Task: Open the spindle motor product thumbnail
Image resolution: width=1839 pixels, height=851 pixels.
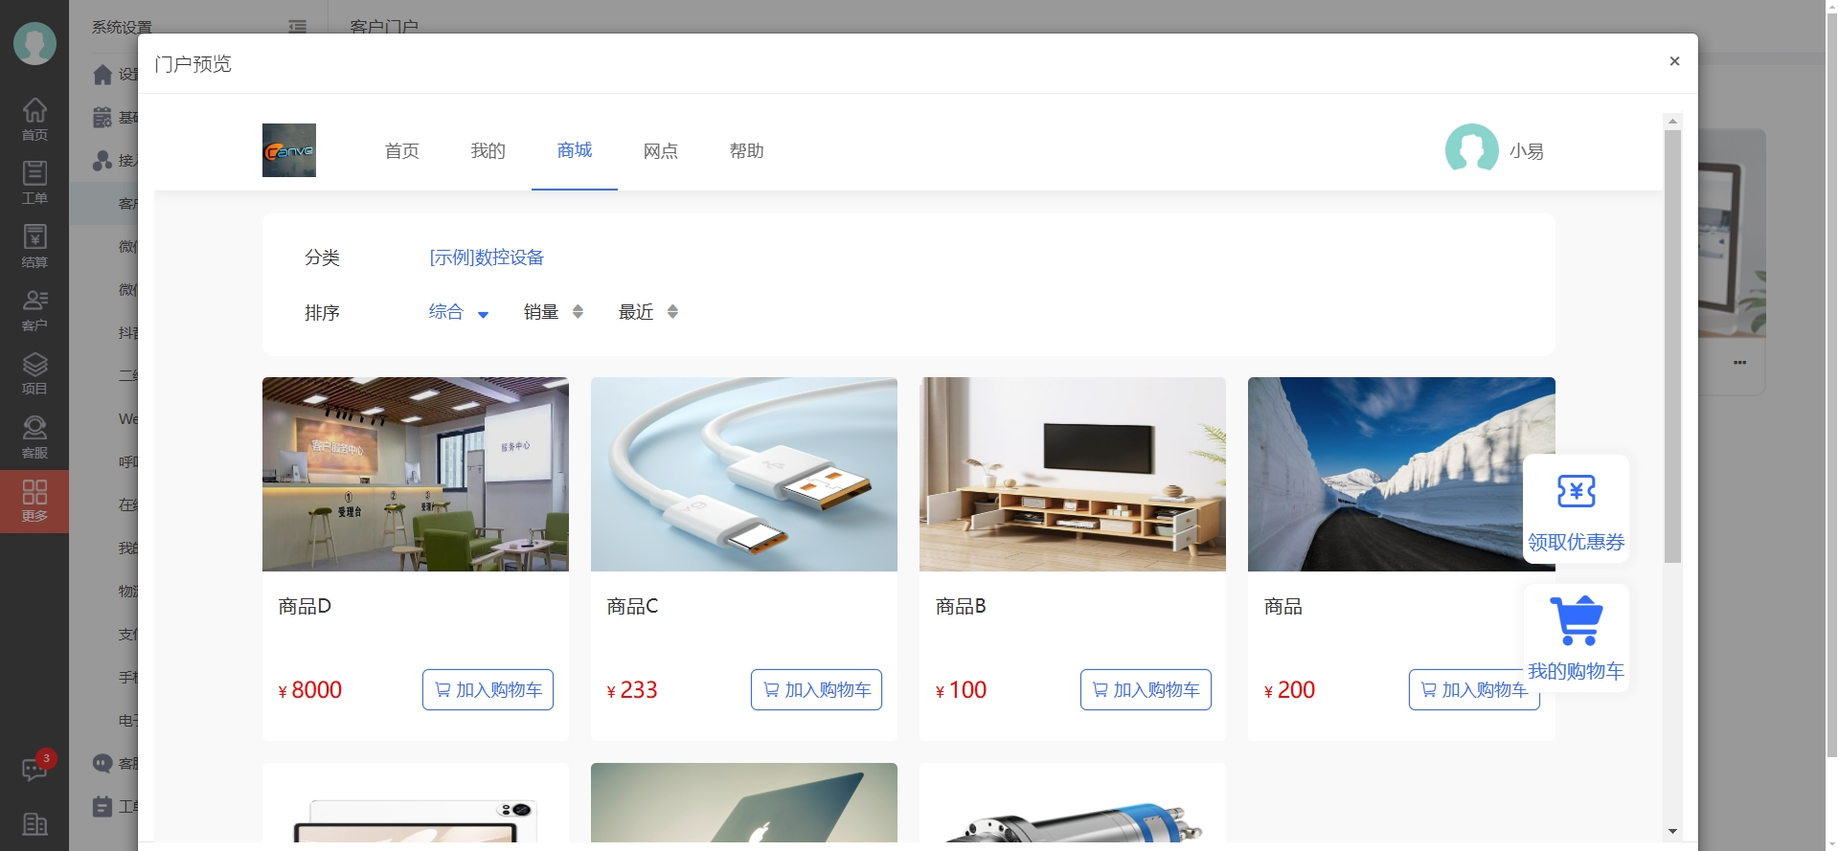Action: (x=1073, y=803)
